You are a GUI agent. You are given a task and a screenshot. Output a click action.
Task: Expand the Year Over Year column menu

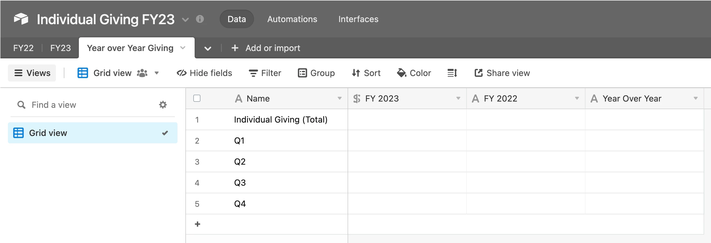pyautogui.click(x=695, y=98)
